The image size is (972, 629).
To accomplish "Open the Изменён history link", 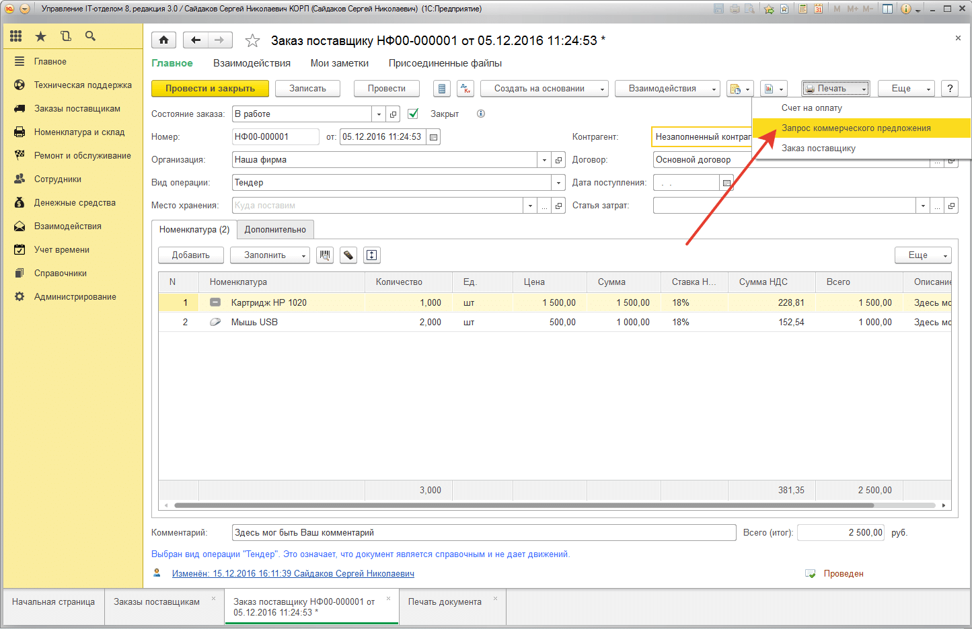I will 293,574.
